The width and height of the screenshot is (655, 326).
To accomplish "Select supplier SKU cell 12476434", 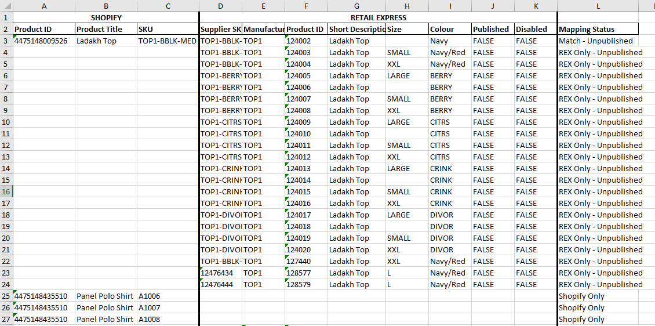I will tap(221, 273).
